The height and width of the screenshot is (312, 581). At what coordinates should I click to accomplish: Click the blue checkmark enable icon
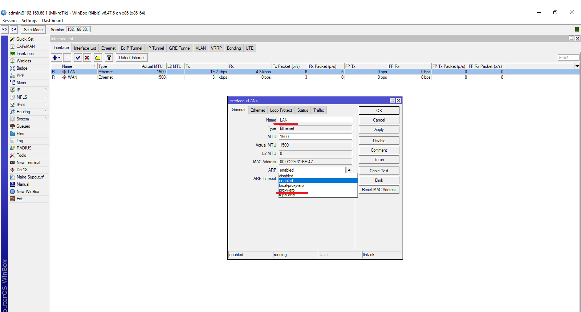tap(78, 58)
